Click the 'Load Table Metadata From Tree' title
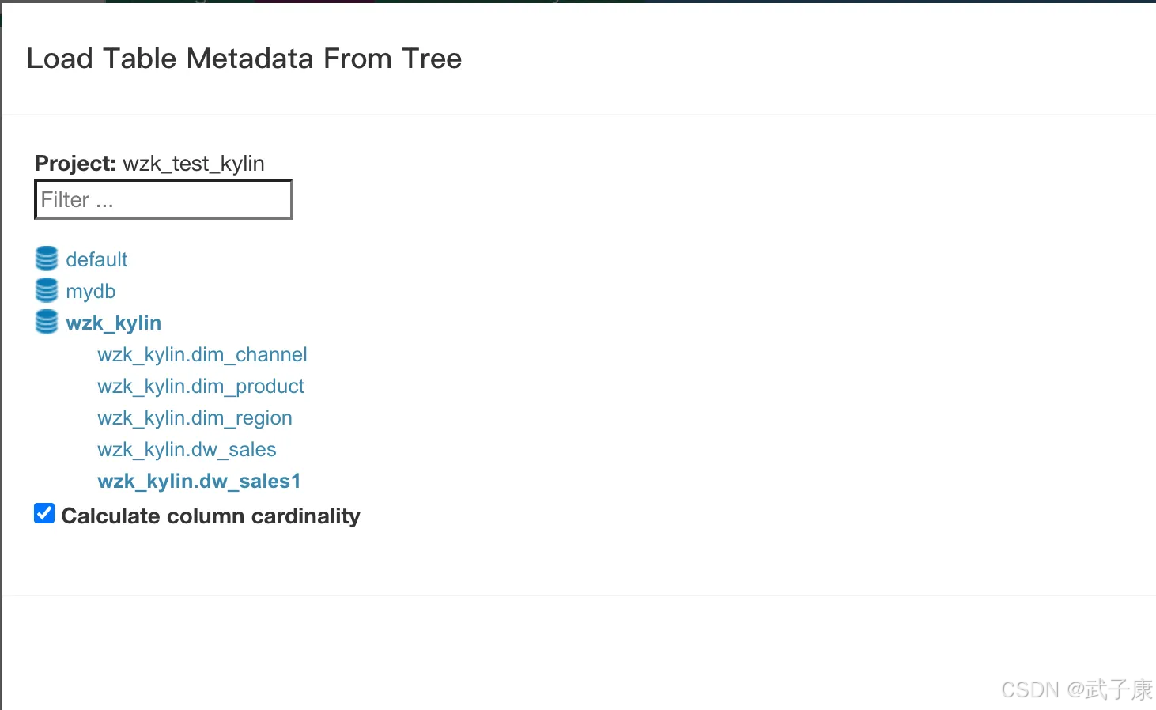 point(244,59)
